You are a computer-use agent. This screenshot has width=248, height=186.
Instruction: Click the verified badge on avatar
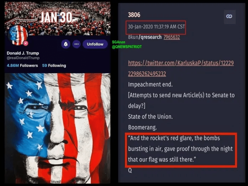[26, 43]
